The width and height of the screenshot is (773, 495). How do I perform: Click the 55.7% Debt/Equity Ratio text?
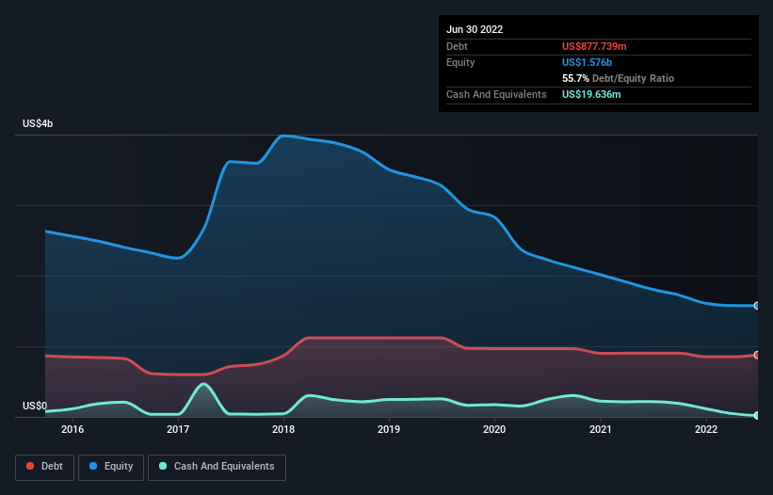(x=618, y=78)
